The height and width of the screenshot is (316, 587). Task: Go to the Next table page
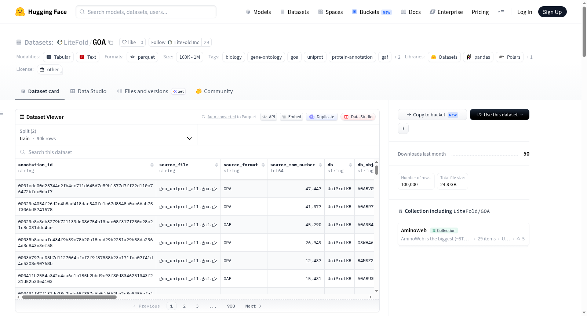pos(253,306)
